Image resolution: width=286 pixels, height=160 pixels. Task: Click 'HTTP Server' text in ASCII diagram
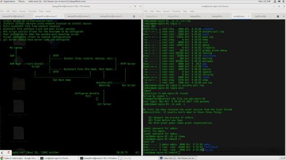coord(128,64)
